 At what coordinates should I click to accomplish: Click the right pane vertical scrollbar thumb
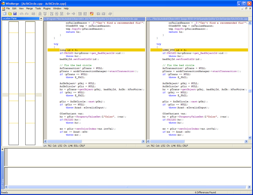pyautogui.click(x=250, y=91)
